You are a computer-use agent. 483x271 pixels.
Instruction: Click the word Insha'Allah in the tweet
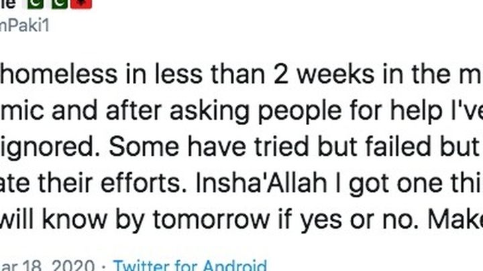[x=261, y=183]
